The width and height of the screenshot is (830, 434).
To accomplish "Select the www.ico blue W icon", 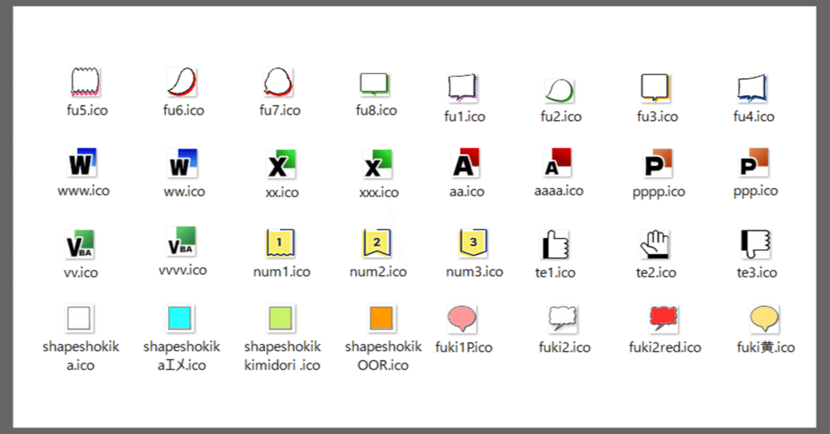I will [x=83, y=163].
